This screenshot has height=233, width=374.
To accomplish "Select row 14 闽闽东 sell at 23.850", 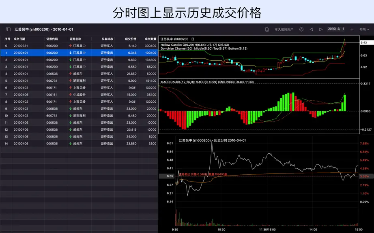I will point(79,144).
